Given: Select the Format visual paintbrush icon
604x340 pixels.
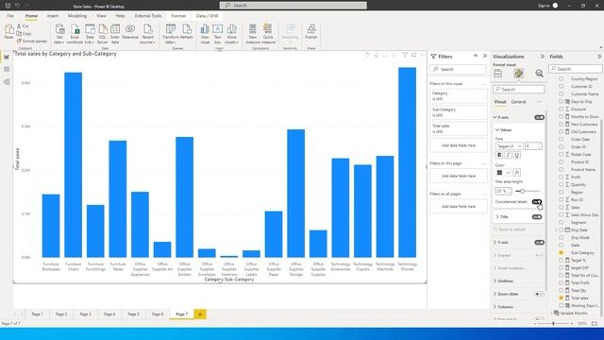Looking at the screenshot, I should click(x=518, y=74).
